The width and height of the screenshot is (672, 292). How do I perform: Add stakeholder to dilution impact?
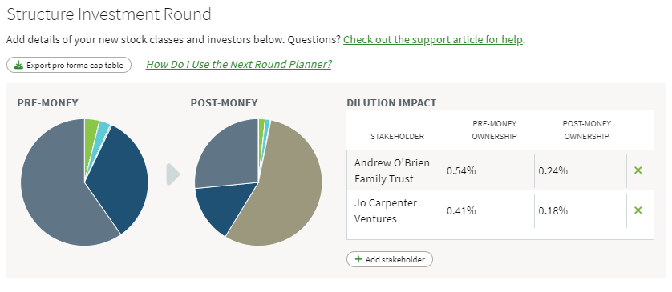[390, 259]
